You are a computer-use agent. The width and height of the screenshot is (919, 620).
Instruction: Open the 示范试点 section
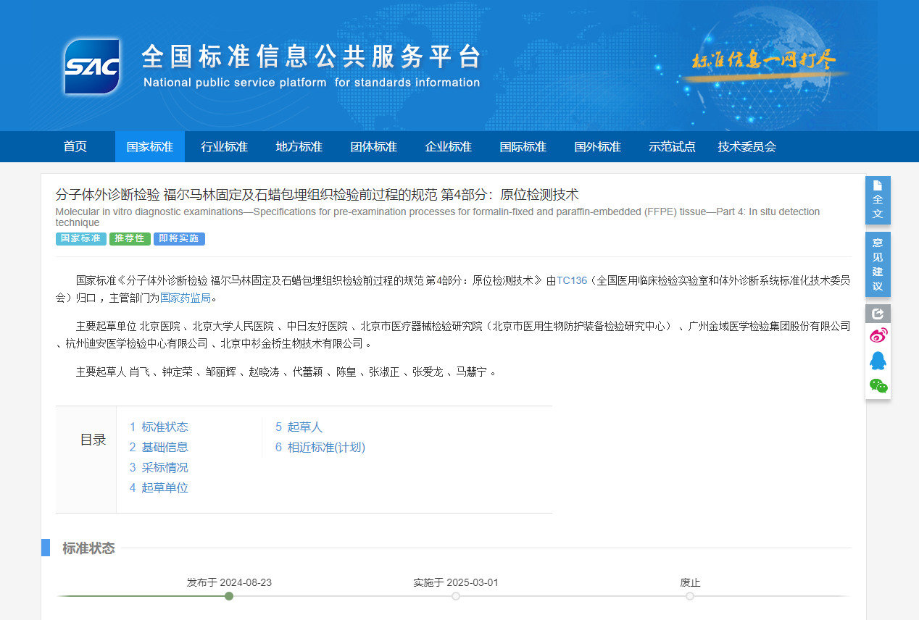tap(672, 146)
